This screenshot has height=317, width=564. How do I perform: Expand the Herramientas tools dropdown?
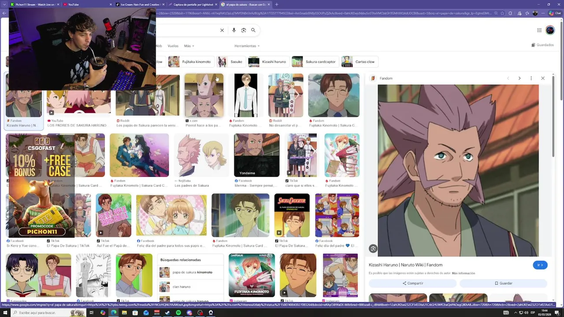coord(247,46)
